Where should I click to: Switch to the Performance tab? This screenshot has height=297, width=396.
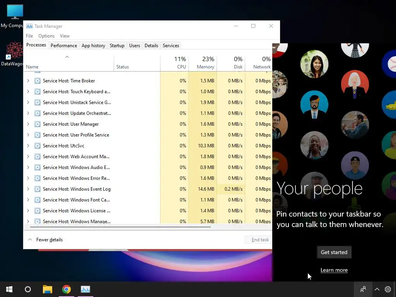coord(64,46)
